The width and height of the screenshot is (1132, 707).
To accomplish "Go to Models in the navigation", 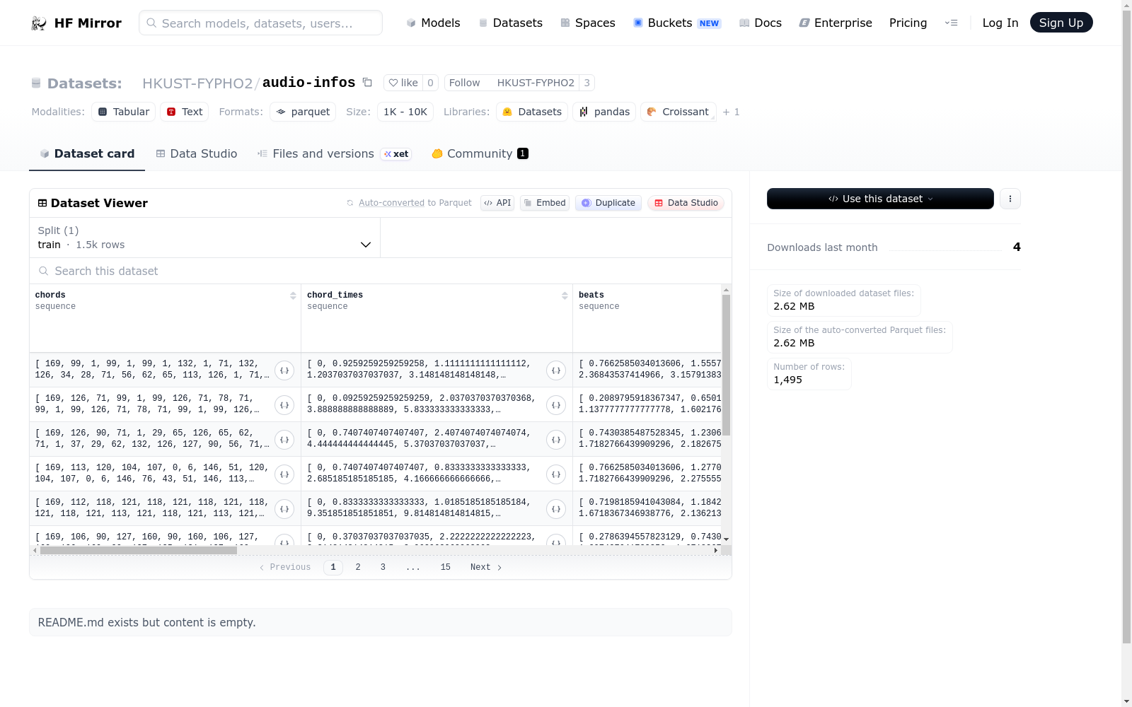I will coord(433,23).
